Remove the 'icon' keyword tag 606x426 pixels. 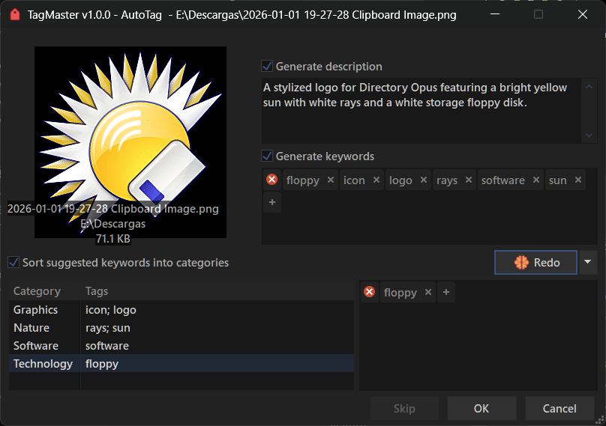point(376,180)
